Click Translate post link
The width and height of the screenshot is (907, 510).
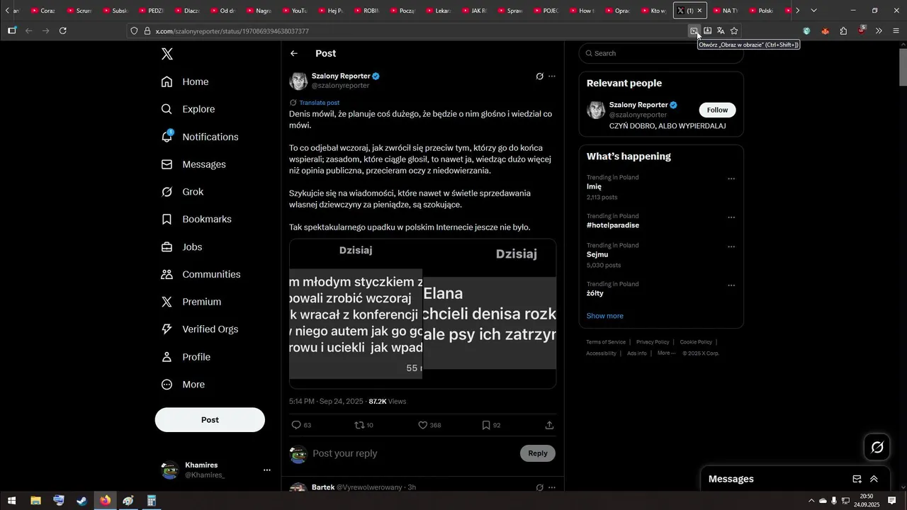(319, 103)
